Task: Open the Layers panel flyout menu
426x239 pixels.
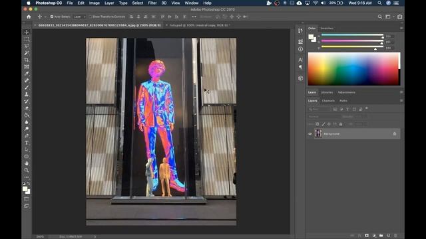Action: click(x=401, y=101)
